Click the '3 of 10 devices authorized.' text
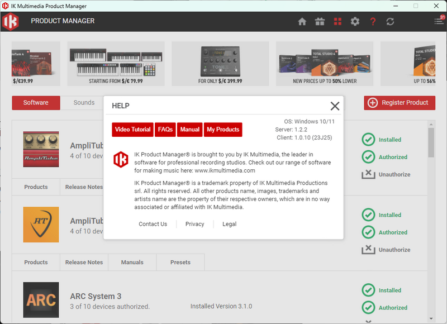The image size is (447, 324). (110, 307)
